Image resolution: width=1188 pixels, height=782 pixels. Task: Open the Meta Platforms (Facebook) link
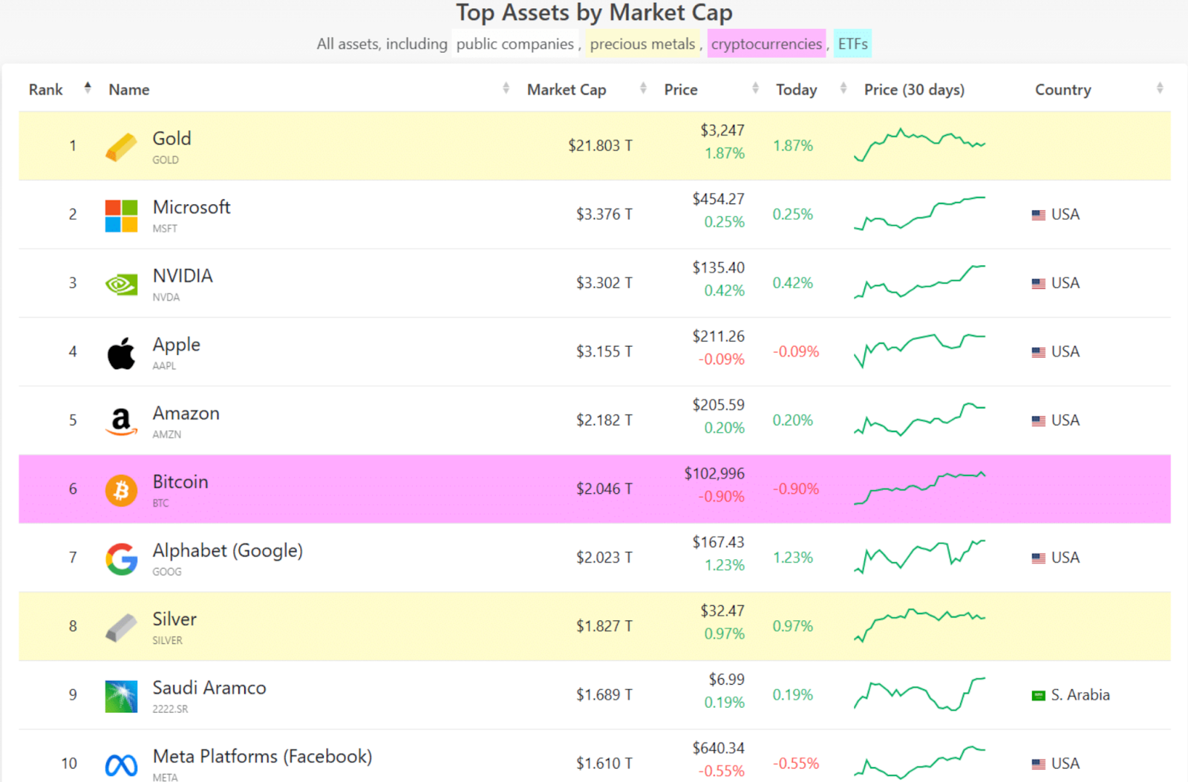[x=262, y=757]
